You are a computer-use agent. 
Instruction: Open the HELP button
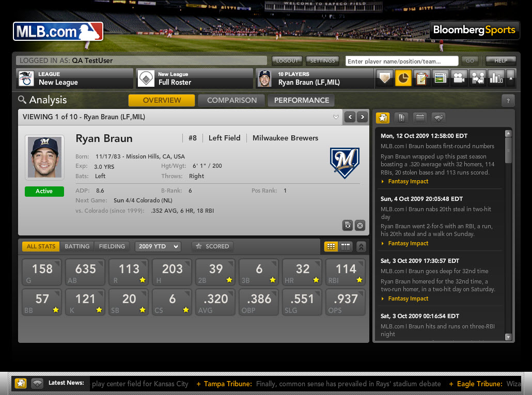(x=501, y=61)
